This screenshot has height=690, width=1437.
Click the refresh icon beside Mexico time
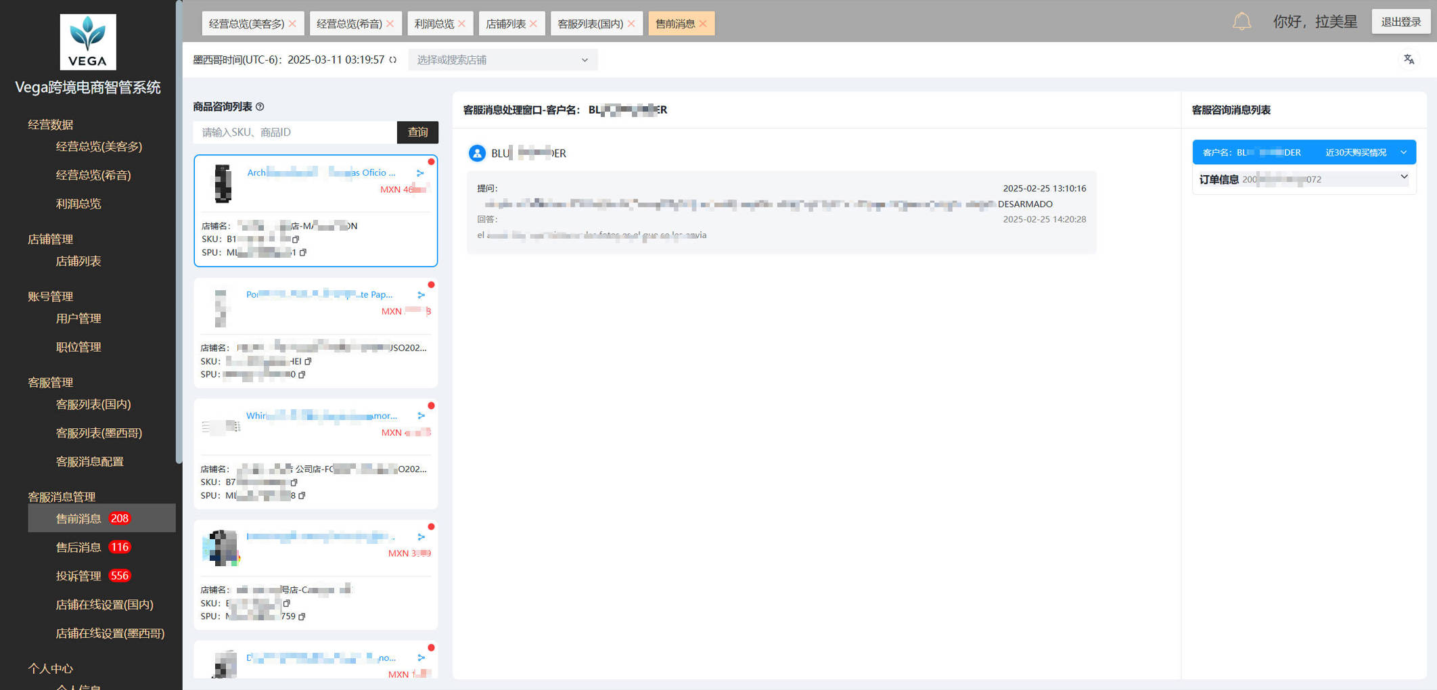(393, 60)
